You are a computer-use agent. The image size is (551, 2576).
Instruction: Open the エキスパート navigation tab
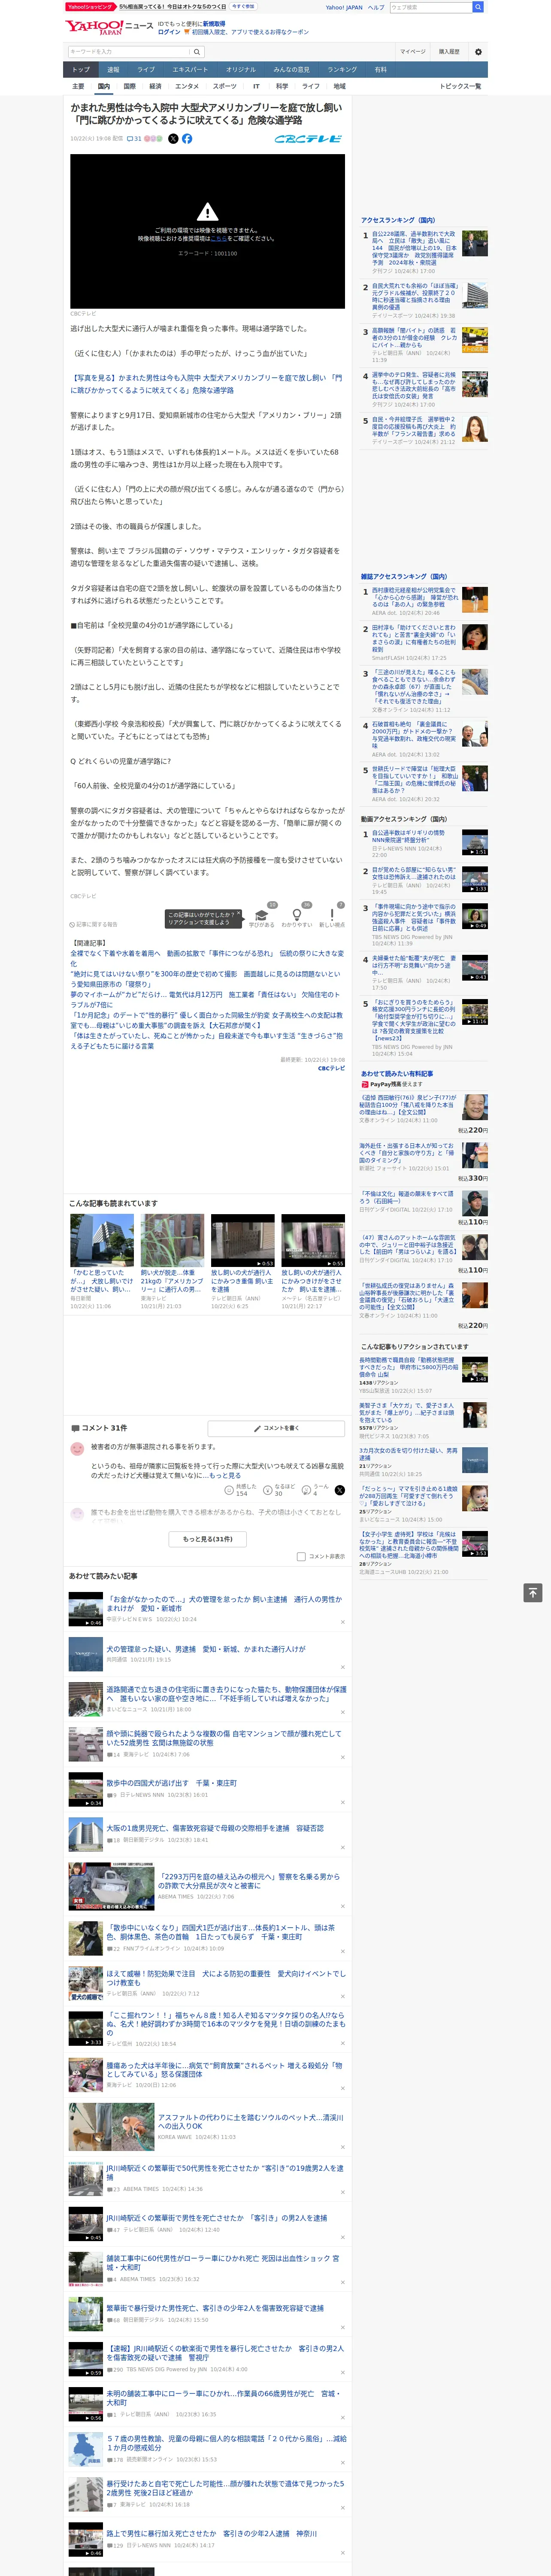click(190, 69)
